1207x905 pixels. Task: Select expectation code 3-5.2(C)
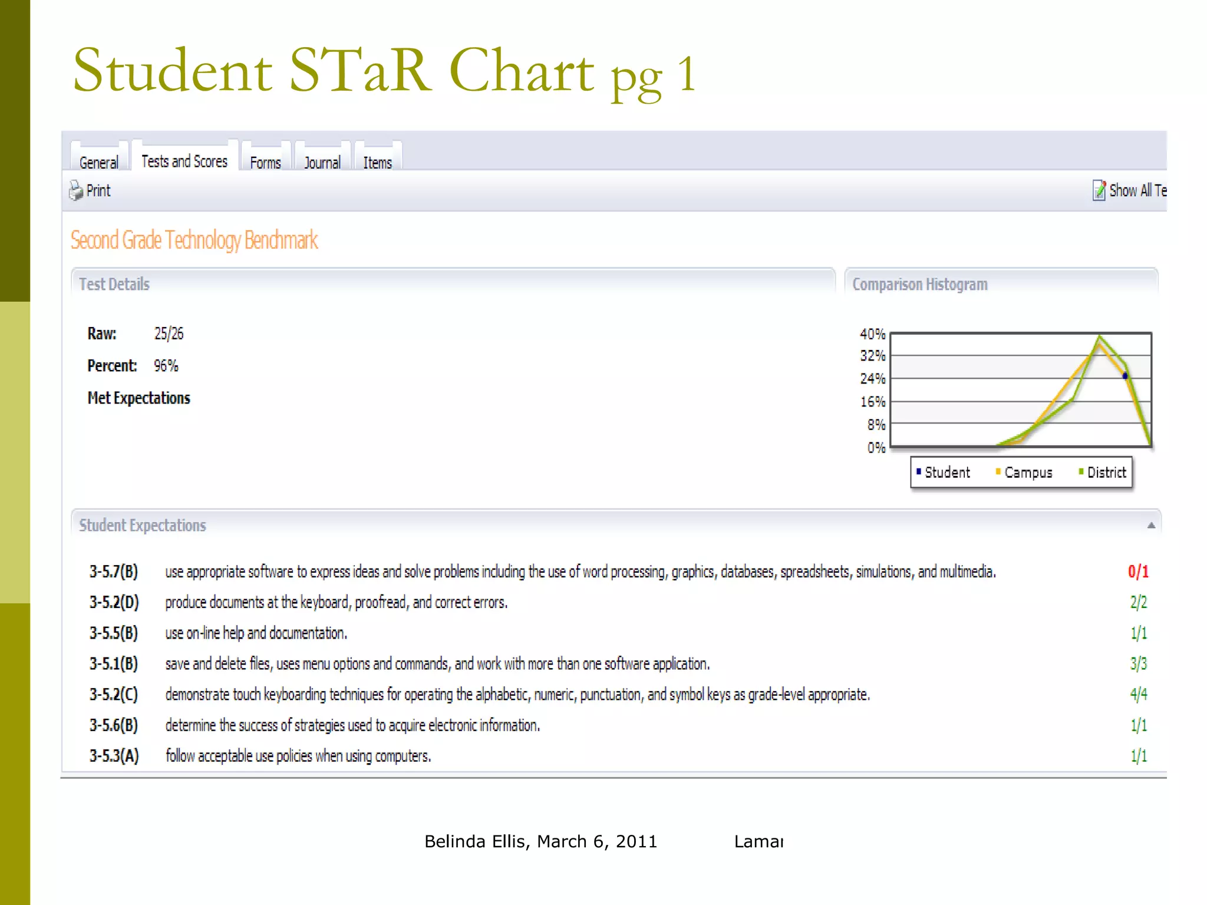pyautogui.click(x=114, y=694)
